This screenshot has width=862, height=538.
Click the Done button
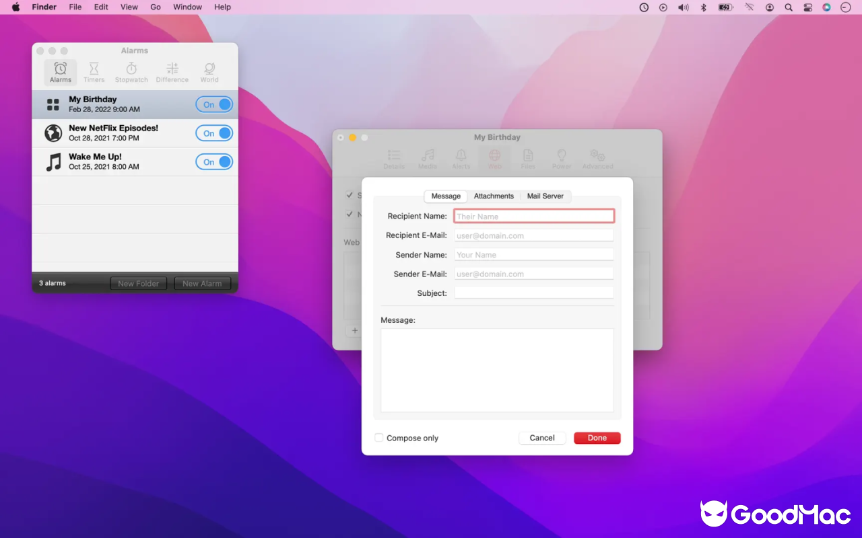(x=597, y=437)
